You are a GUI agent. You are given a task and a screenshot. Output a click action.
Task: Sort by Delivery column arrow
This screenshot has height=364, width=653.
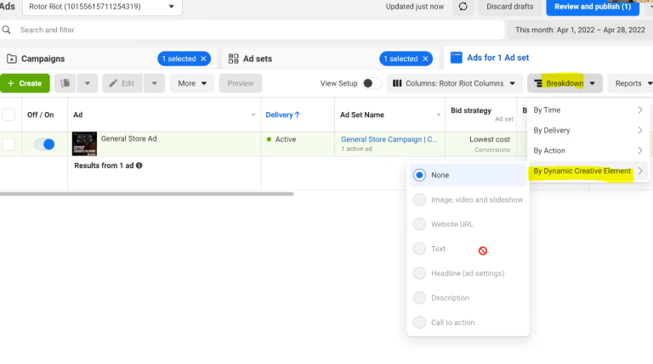click(297, 115)
